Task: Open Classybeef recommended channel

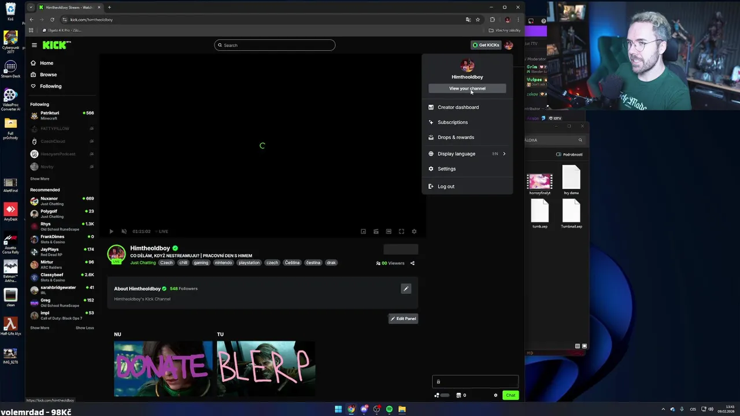Action: [x=62, y=277]
